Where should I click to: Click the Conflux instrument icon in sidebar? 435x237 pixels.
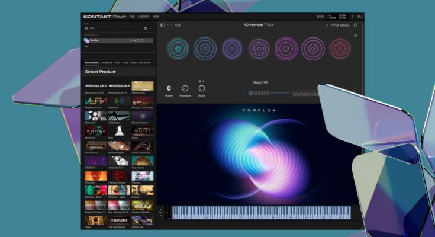[86, 40]
